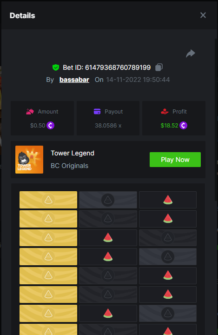Click the Tower Legend title text

tap(73, 153)
